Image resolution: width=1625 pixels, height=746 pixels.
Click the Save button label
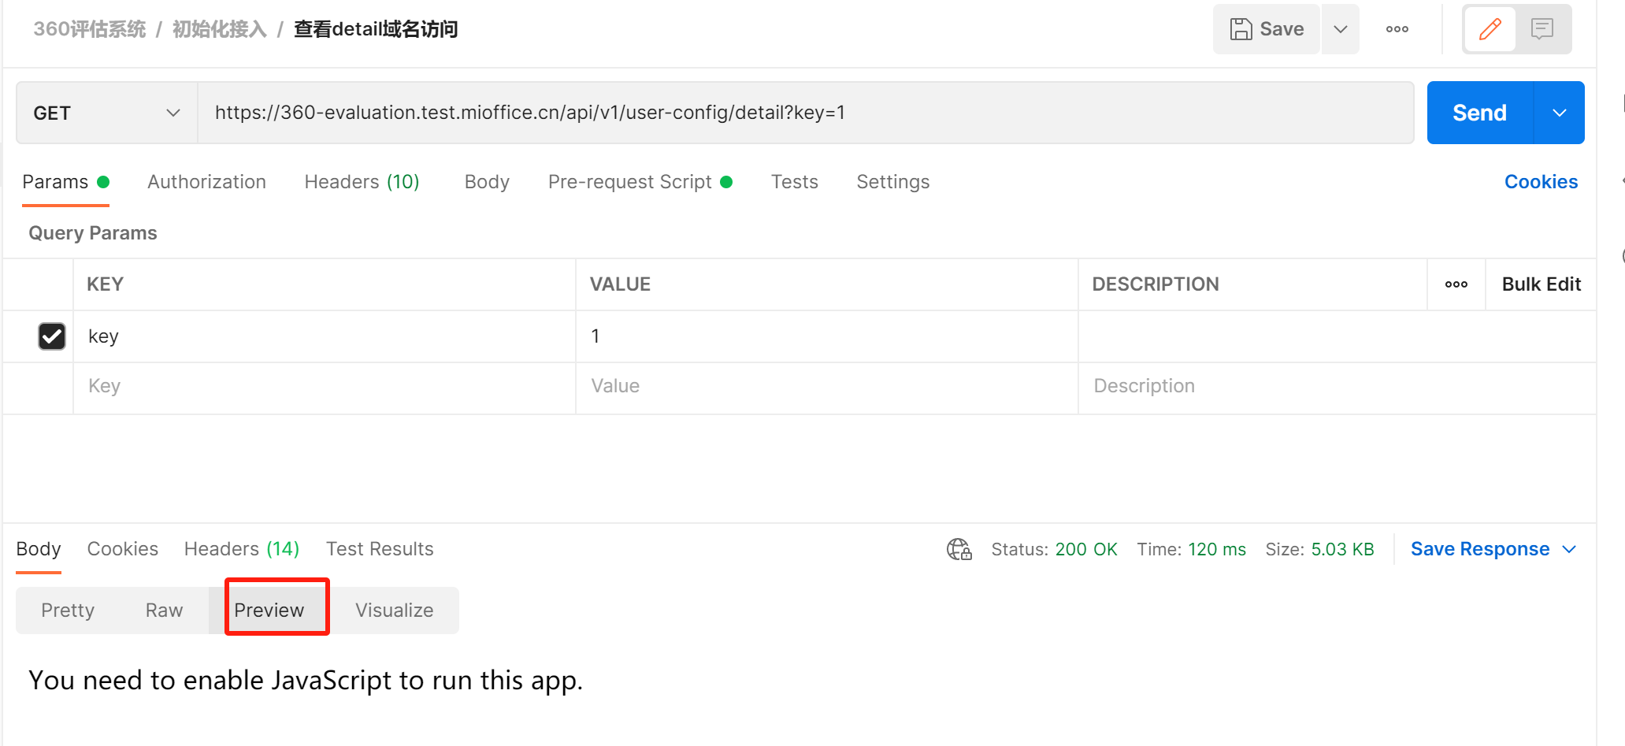(x=1282, y=29)
